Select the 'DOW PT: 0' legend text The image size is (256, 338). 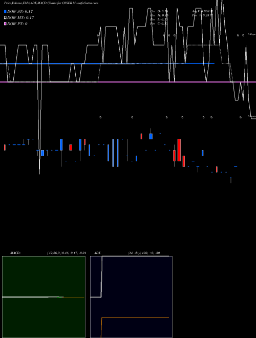click(17, 24)
